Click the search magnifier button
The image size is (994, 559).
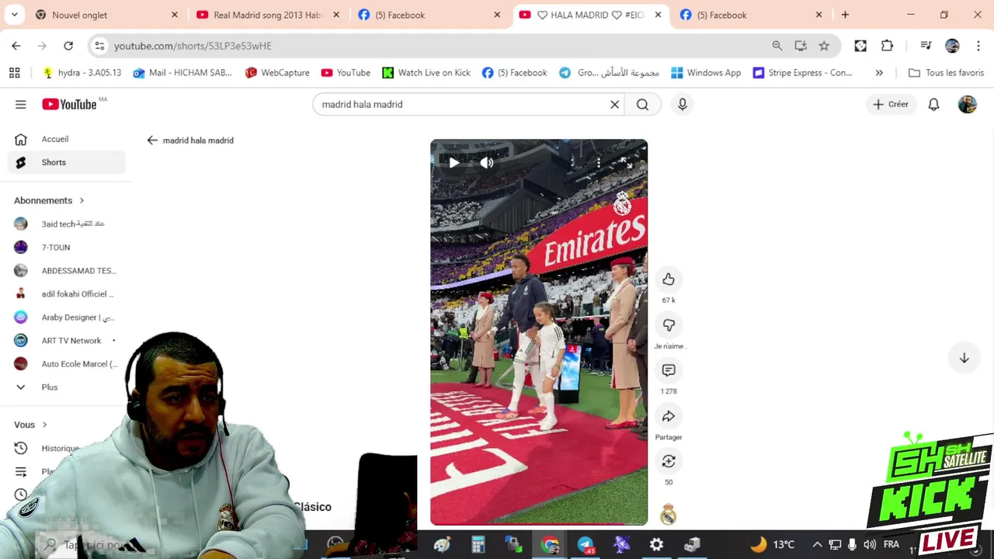coord(642,104)
